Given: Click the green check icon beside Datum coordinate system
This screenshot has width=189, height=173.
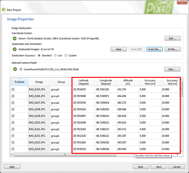Looking at the screenshot, I should tap(14, 39).
